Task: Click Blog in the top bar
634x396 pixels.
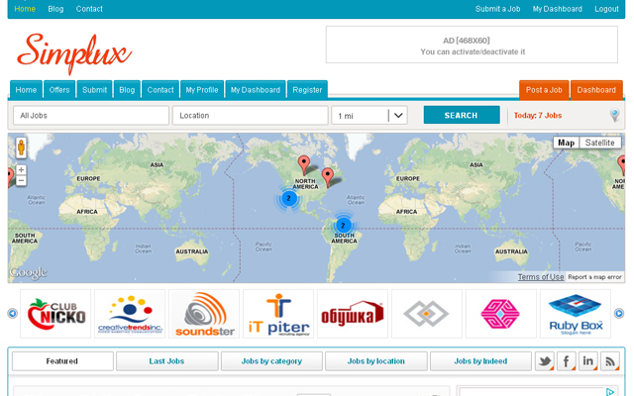Action: point(55,9)
